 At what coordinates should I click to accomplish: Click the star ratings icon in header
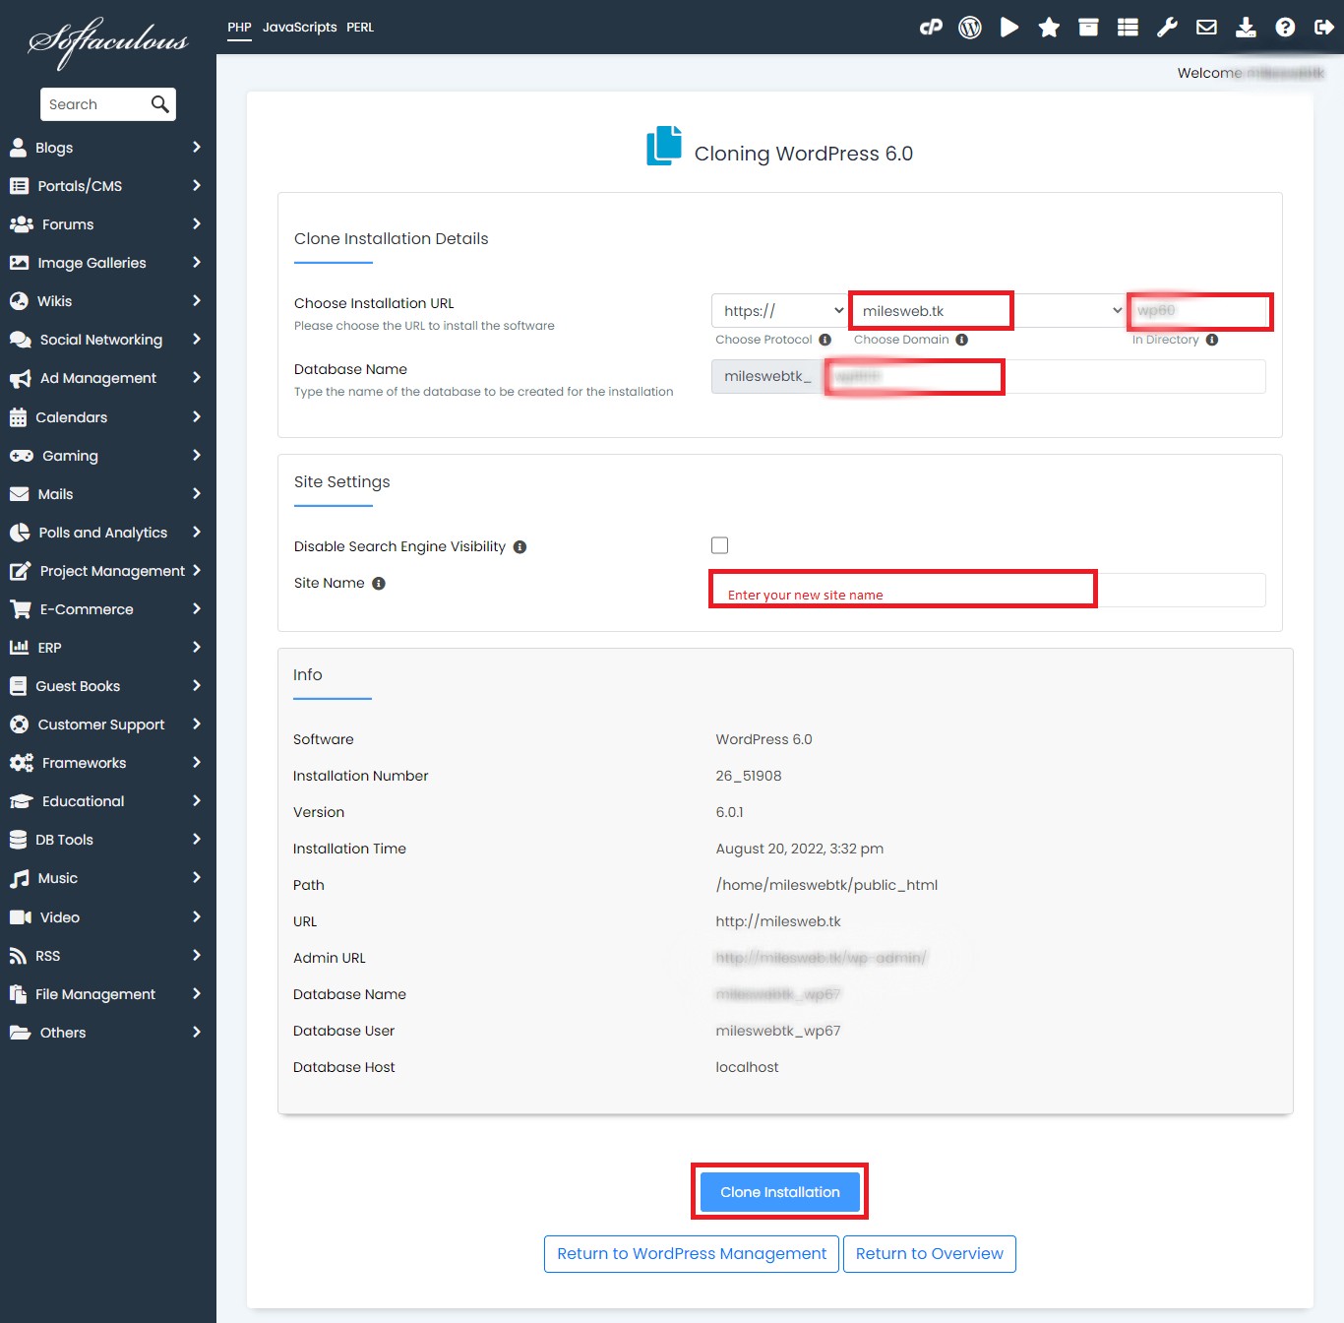[x=1049, y=28]
